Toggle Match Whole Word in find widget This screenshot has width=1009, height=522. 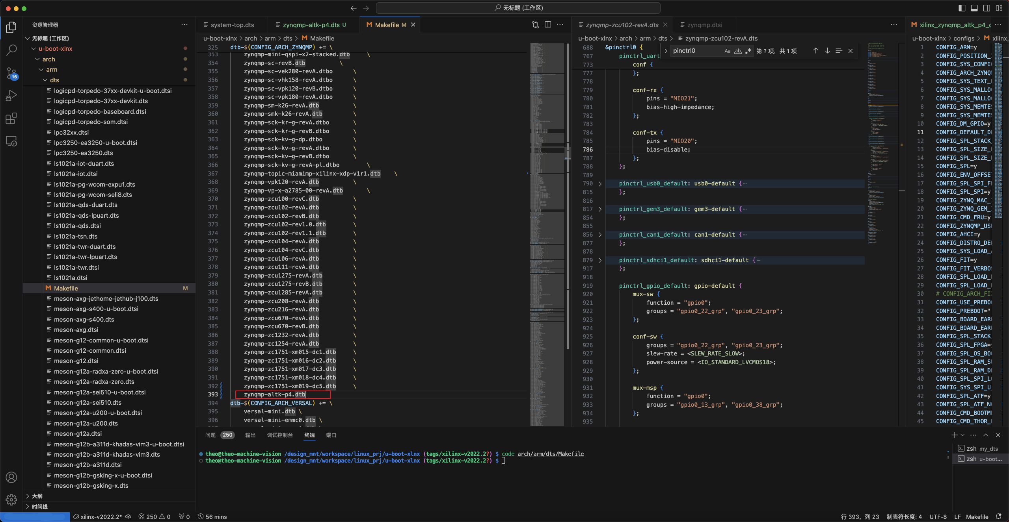click(x=738, y=51)
